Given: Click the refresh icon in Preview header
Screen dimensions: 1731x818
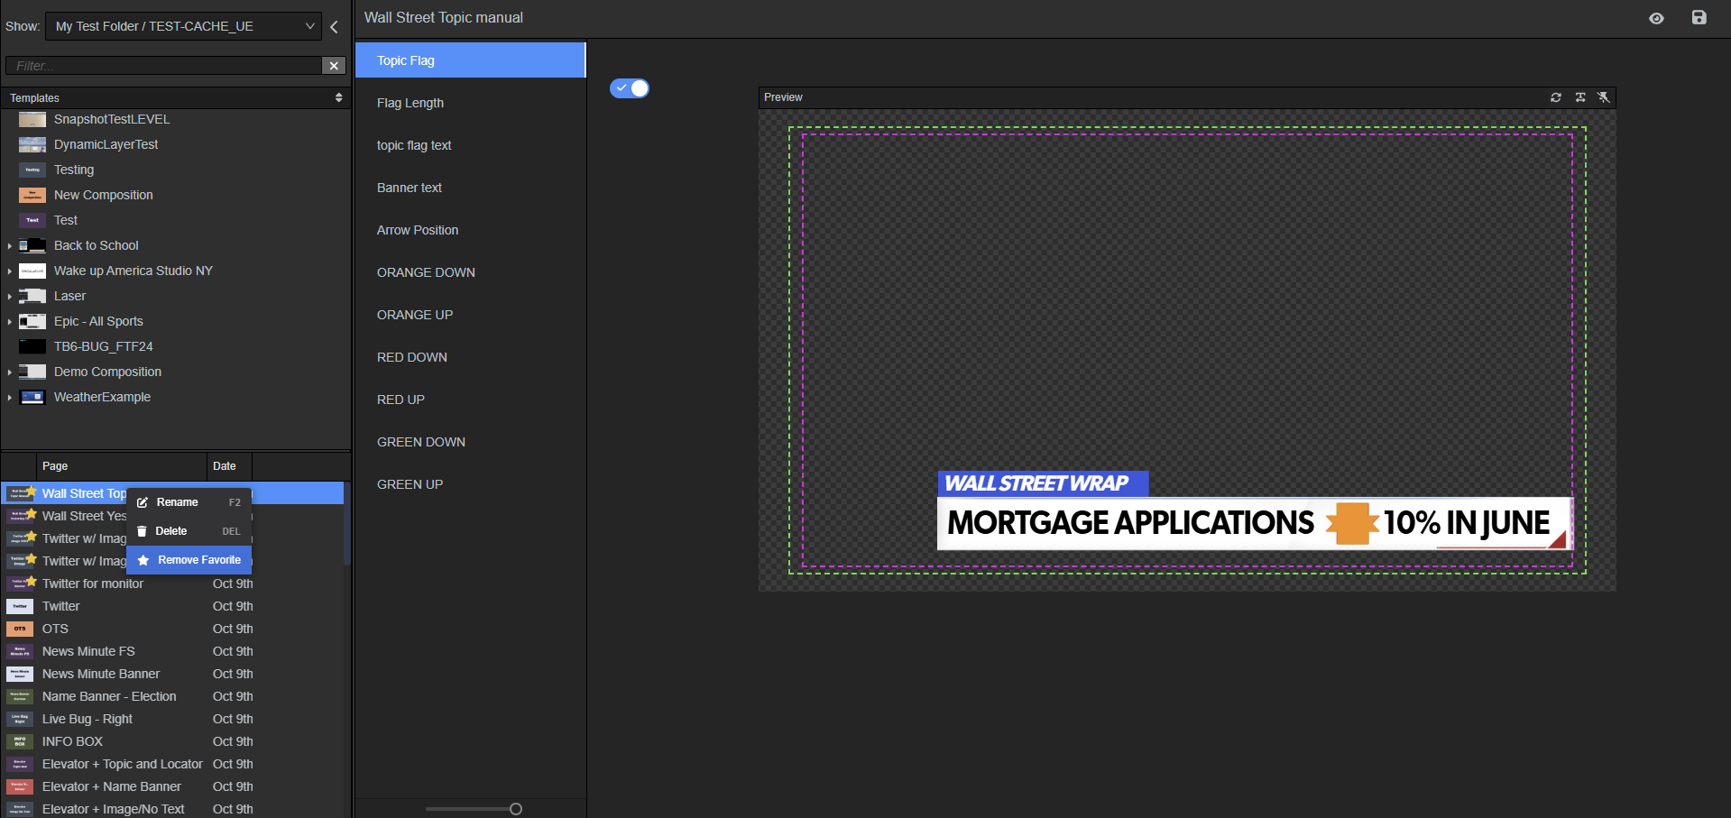Looking at the screenshot, I should [1556, 97].
